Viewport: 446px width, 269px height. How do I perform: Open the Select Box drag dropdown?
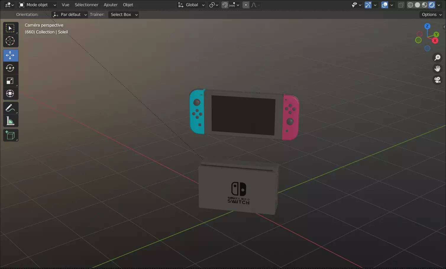point(123,15)
